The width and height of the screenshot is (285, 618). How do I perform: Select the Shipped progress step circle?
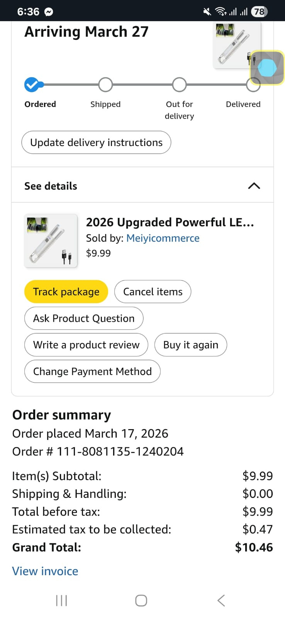coord(105,85)
